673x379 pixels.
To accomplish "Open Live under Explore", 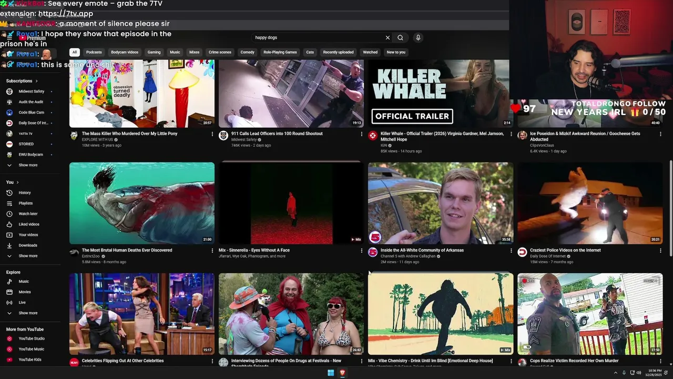I will [22, 303].
